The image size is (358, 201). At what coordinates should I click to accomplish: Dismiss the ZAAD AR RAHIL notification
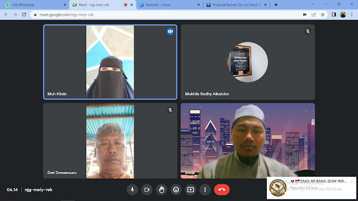352,181
